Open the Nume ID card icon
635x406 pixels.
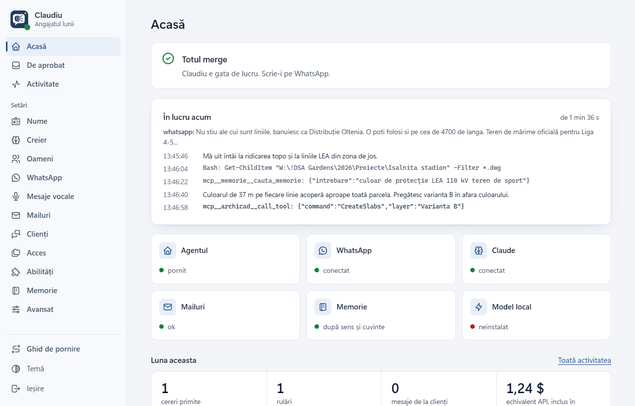[16, 121]
